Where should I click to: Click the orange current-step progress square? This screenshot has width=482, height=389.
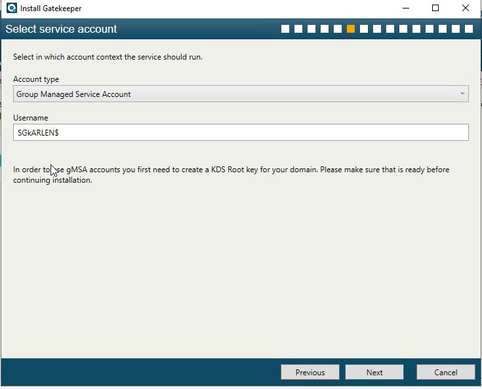point(351,29)
